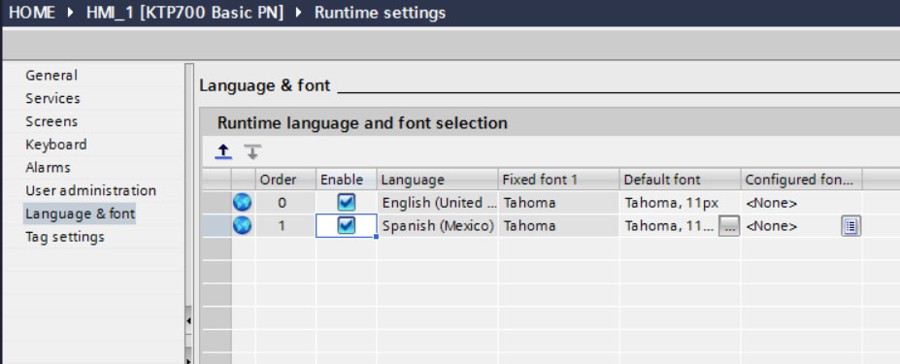This screenshot has width=900, height=364.
Task: Select Tahoma fixed font cell in Spanish row
Action: tap(558, 225)
